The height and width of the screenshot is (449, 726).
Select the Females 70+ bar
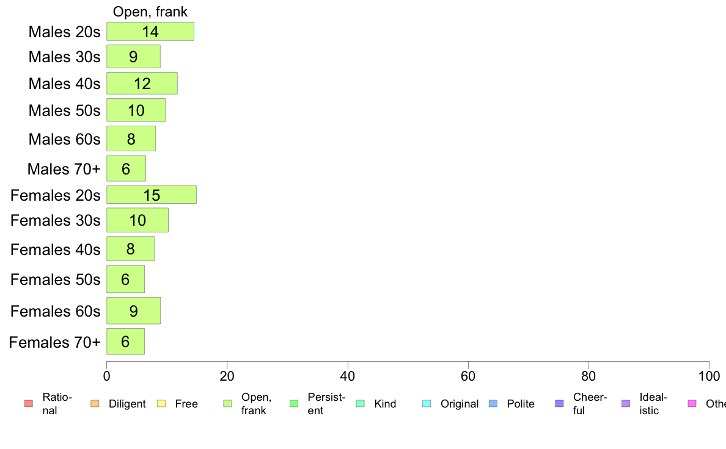click(x=125, y=342)
